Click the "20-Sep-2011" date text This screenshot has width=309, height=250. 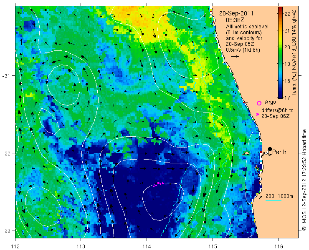click(236, 13)
